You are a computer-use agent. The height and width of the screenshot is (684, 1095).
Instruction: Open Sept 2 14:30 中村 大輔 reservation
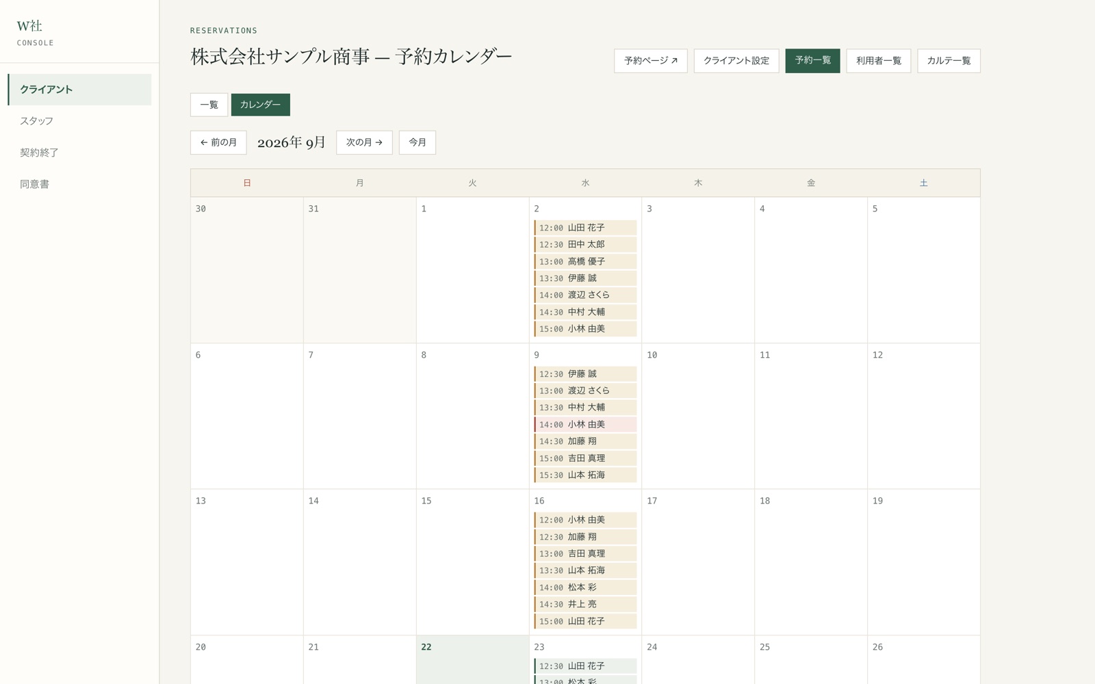pos(585,312)
